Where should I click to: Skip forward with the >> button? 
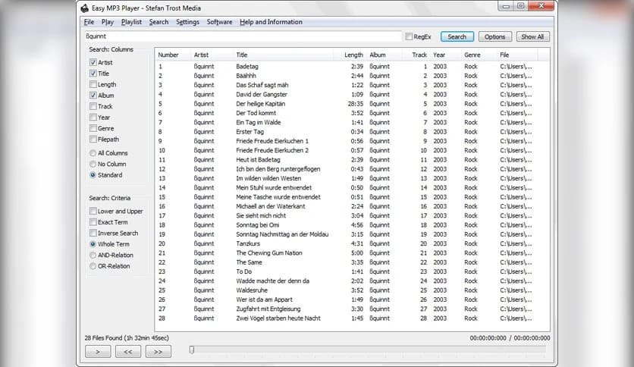[x=158, y=352]
